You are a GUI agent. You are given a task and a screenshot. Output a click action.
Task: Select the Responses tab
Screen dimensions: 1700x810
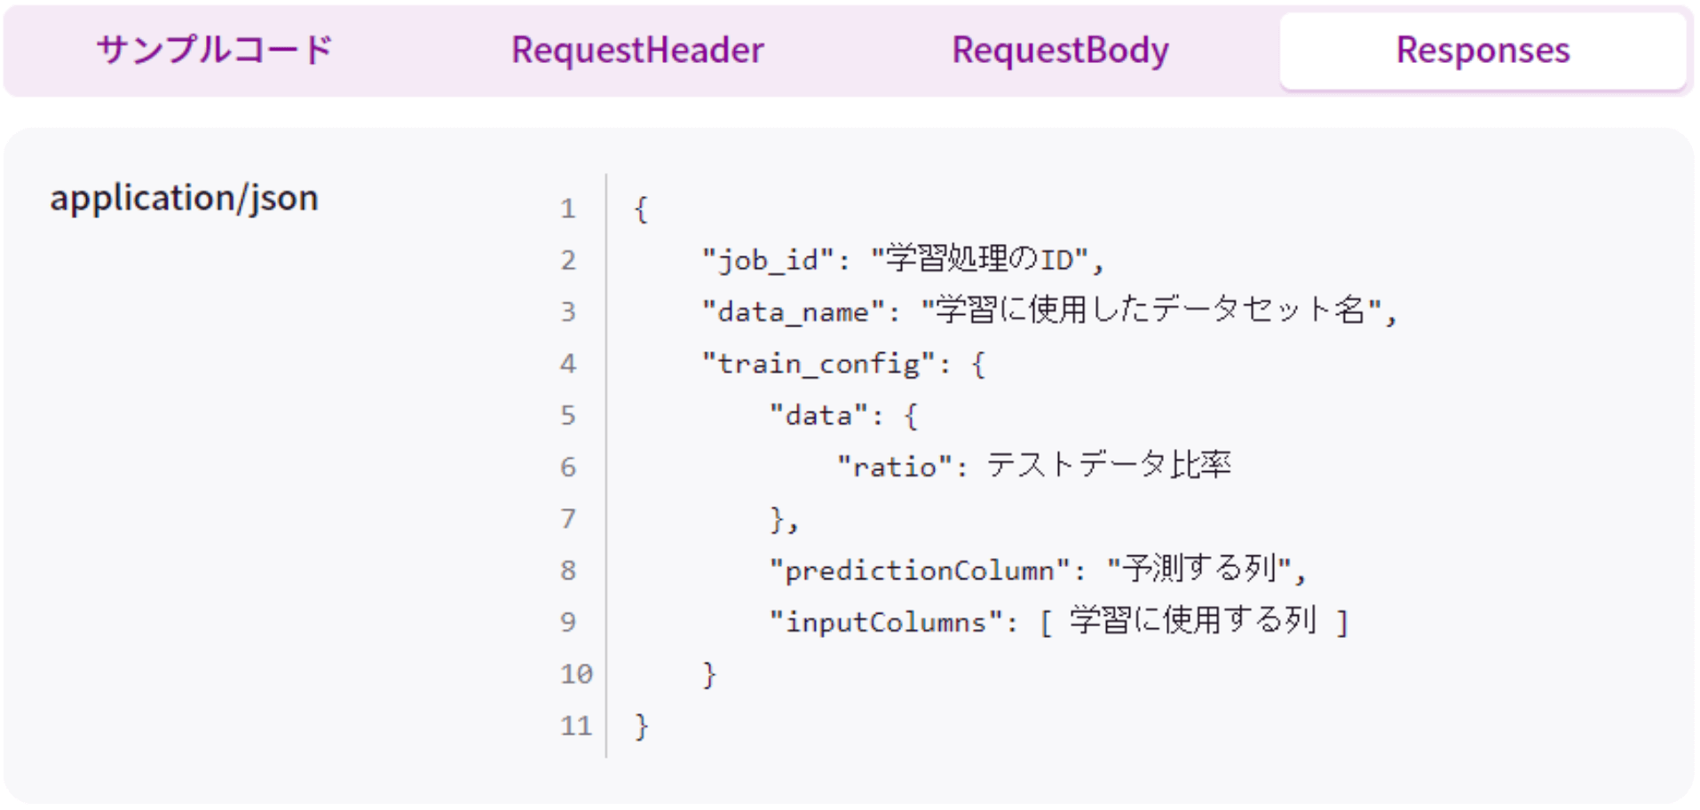point(1483,51)
